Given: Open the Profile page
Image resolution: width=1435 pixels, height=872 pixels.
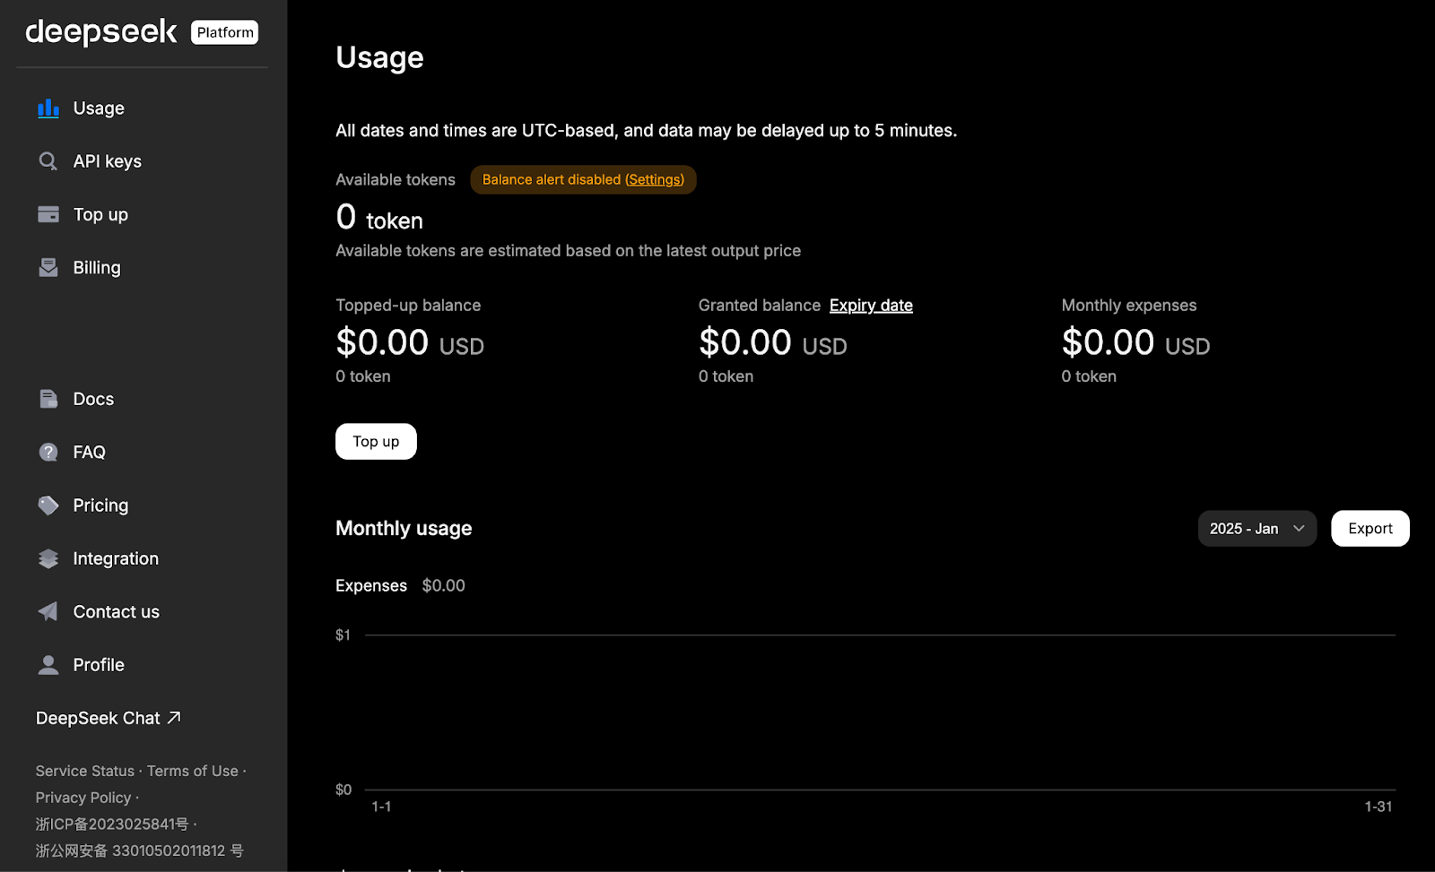Looking at the screenshot, I should (x=99, y=665).
